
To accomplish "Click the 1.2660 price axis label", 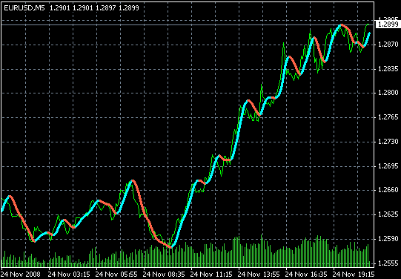I will tap(388, 190).
